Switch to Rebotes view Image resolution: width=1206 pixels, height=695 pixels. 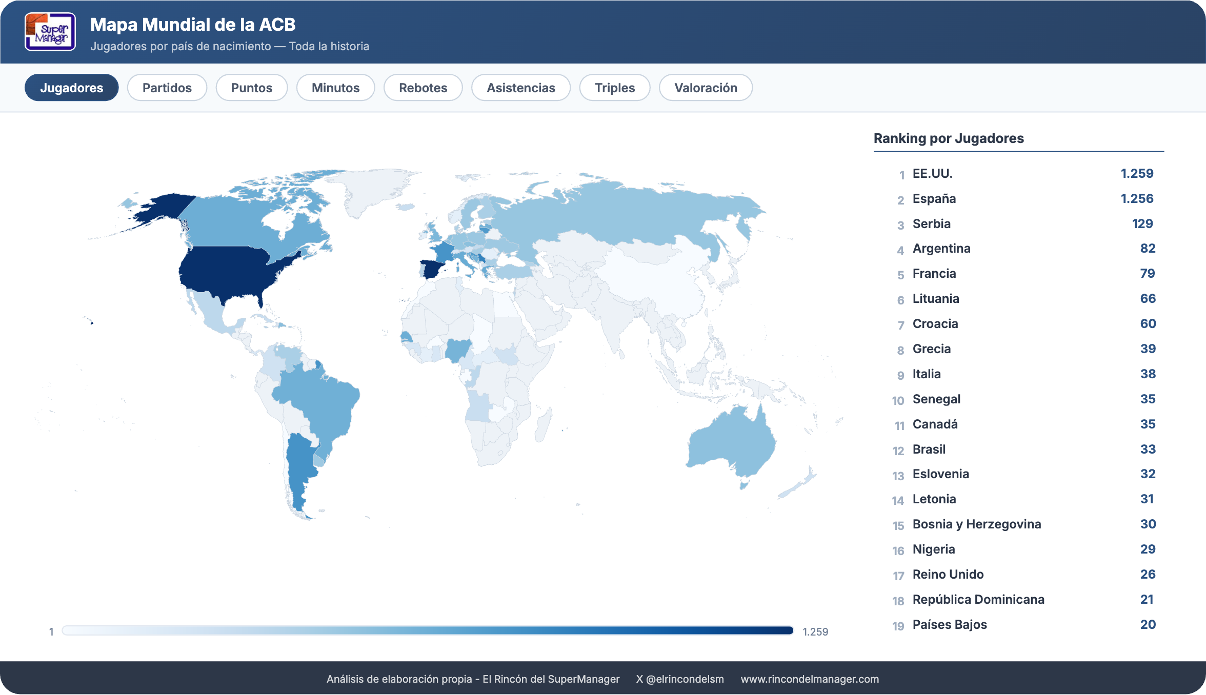(x=423, y=88)
